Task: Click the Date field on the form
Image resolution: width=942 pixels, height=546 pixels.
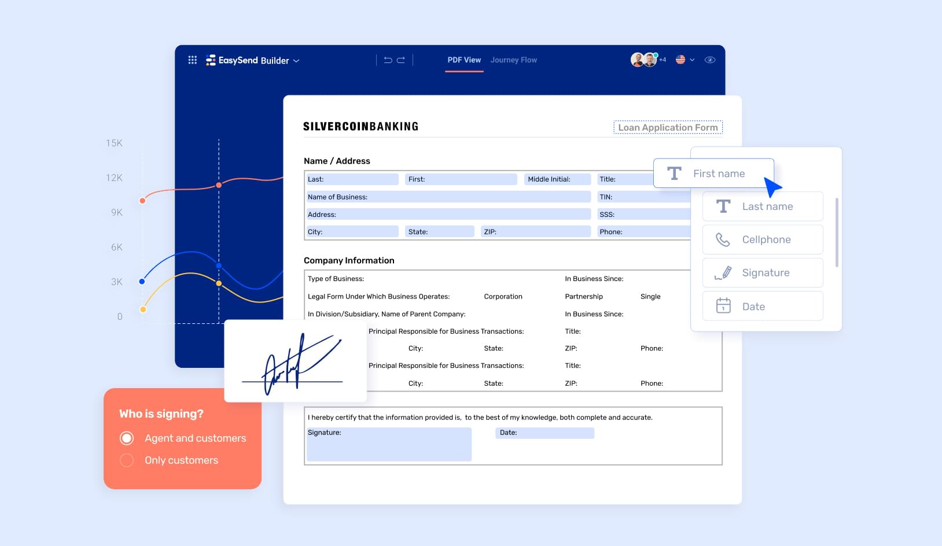Action: coord(544,433)
